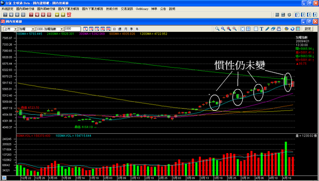
Task: Click the horizontal panel icon in chart toolbar
Action: 256,29
